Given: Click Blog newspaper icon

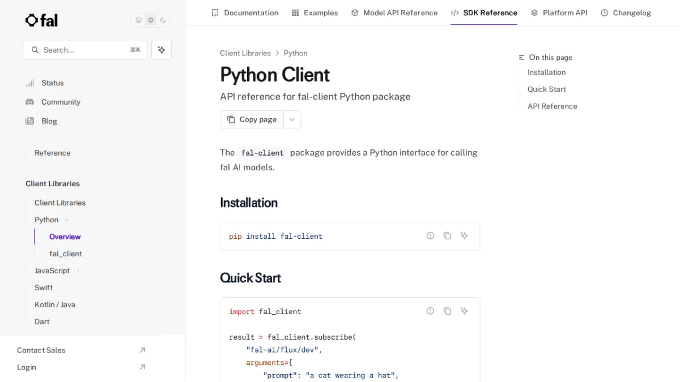Looking at the screenshot, I should (x=30, y=121).
